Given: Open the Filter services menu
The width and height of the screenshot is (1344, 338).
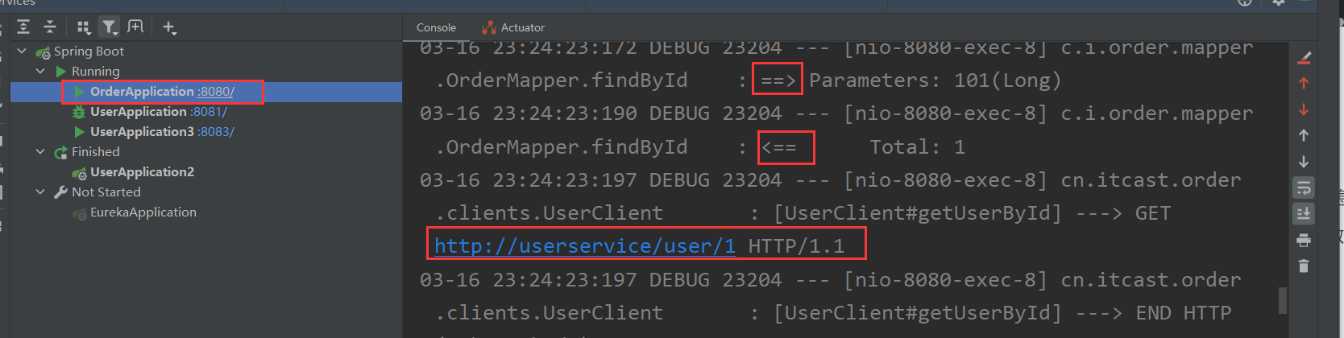Looking at the screenshot, I should pyautogui.click(x=109, y=27).
